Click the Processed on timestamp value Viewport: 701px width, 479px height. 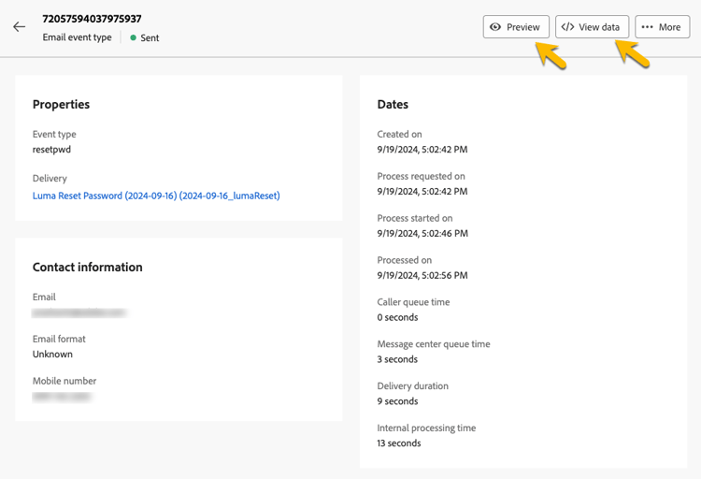(422, 275)
